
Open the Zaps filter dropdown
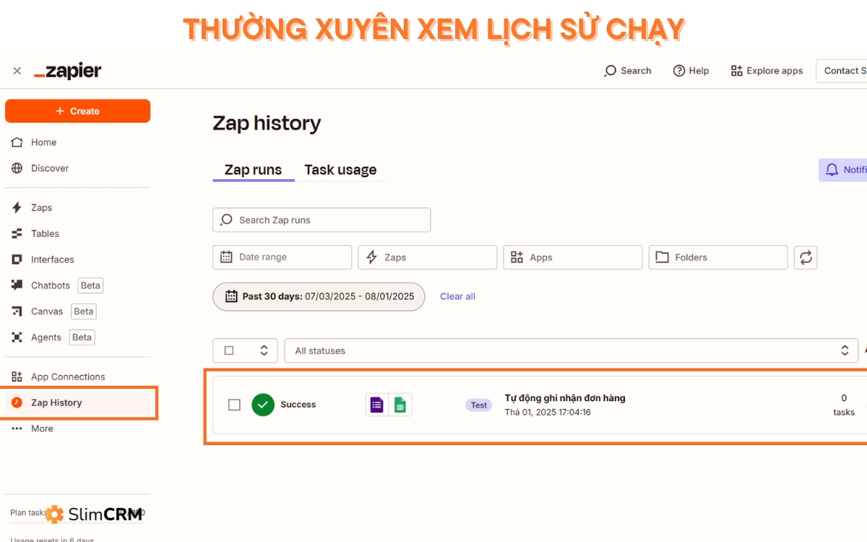coord(428,257)
